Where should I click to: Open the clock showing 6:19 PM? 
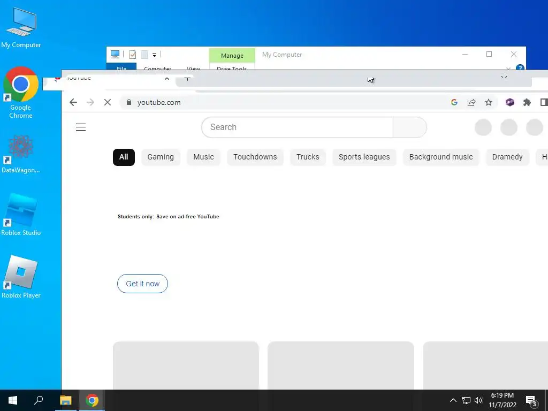click(502, 400)
